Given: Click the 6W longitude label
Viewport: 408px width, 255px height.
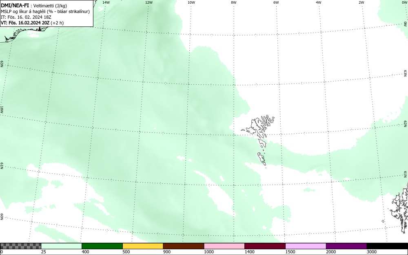Looking at the screenshot, I should [276, 2].
